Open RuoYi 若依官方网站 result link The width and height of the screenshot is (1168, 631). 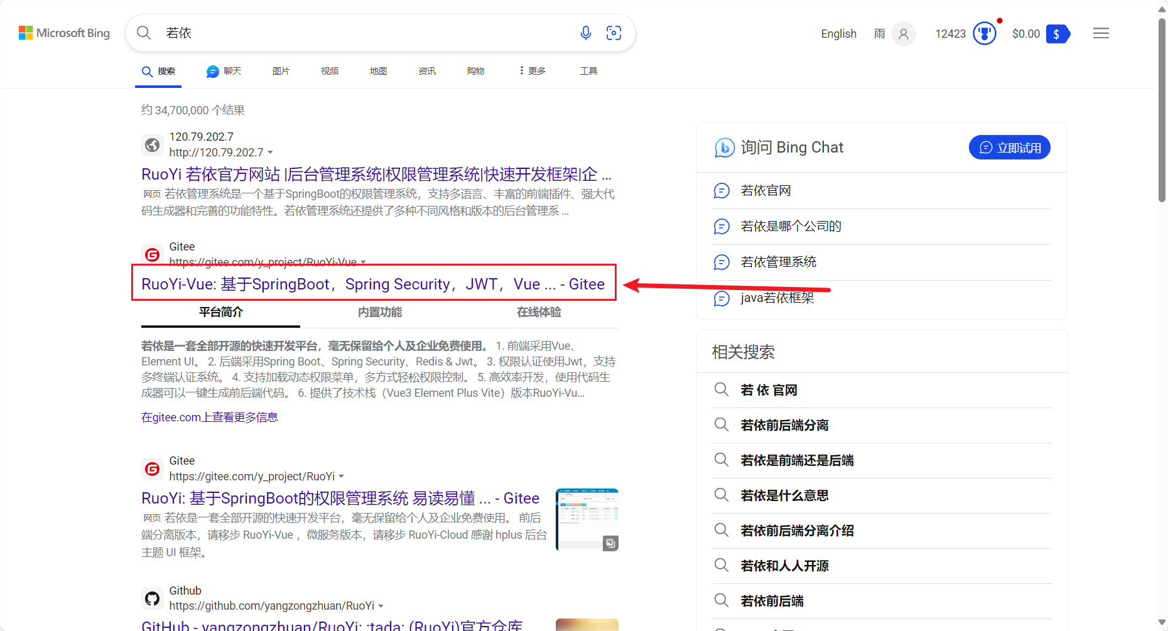coord(376,175)
